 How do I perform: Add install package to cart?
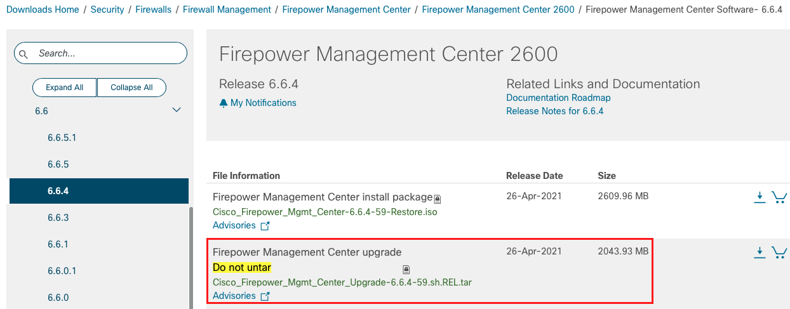click(779, 197)
